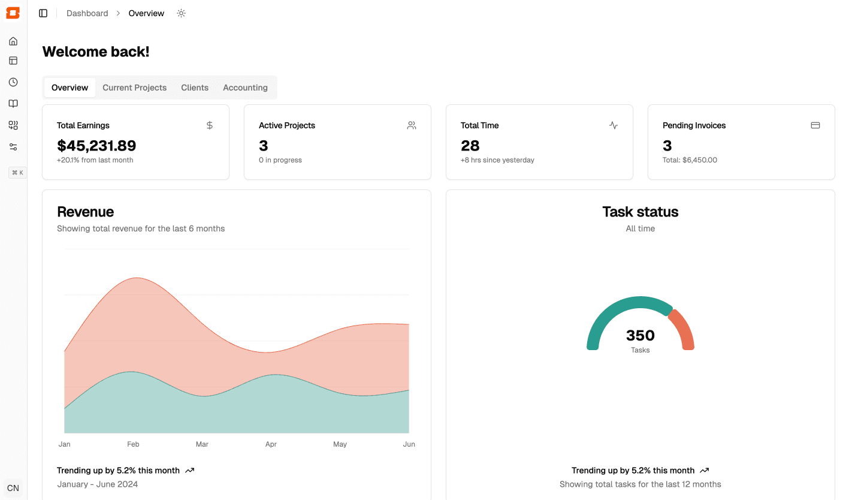Open the ⌘K command shortcut button
Screen dimensions: 846x500
[17, 173]
